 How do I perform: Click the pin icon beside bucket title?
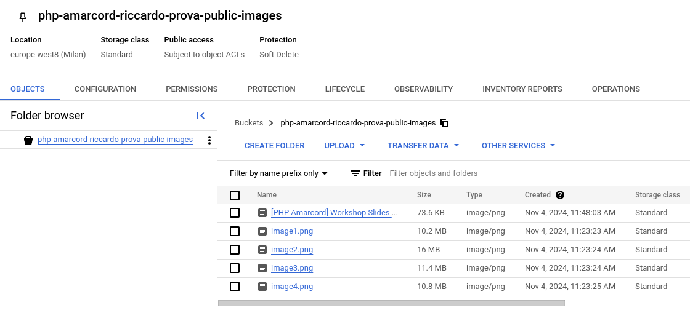click(x=23, y=17)
